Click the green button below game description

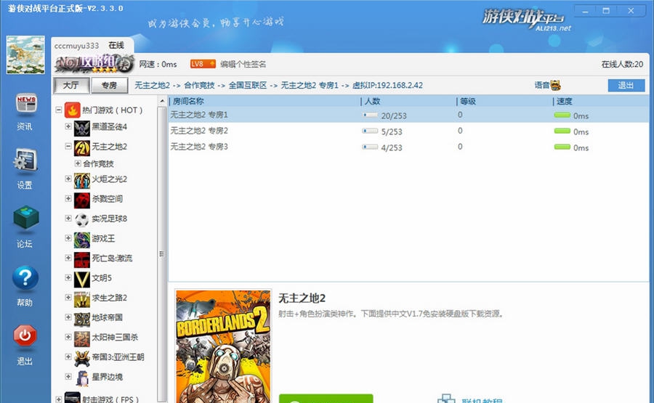tap(326, 399)
